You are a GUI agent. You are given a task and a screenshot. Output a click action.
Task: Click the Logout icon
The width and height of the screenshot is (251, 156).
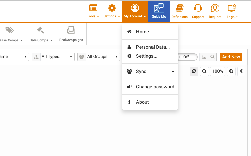point(232,8)
